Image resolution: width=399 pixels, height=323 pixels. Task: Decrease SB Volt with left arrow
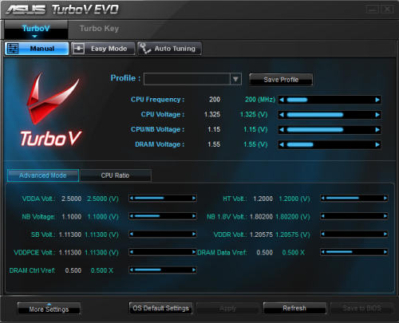point(132,234)
